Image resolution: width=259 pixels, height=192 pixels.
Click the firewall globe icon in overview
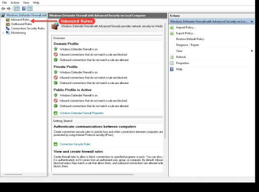click(55, 26)
